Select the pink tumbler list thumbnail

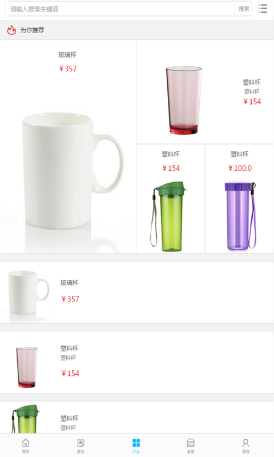(x=27, y=367)
